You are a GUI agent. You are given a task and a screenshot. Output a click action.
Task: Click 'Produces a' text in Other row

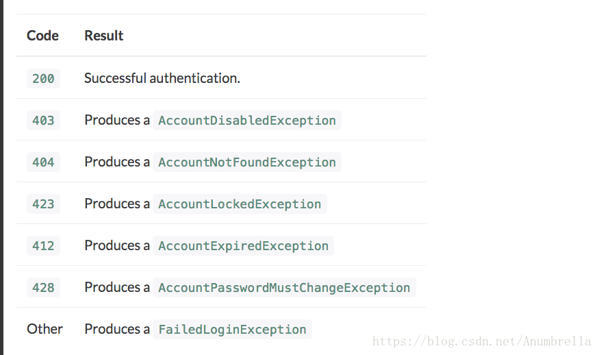(117, 329)
